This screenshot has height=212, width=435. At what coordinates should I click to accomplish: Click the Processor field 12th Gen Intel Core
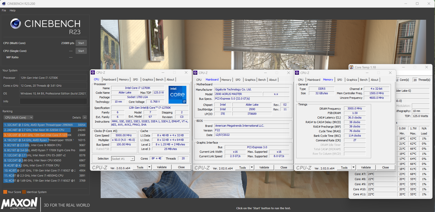tap(53, 78)
